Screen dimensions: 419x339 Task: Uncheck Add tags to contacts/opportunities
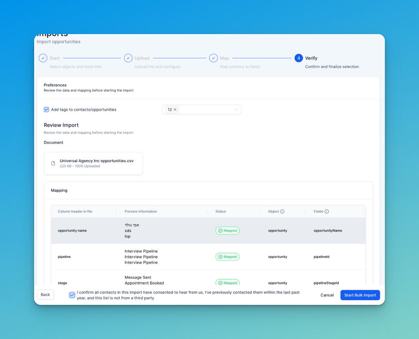coord(46,110)
